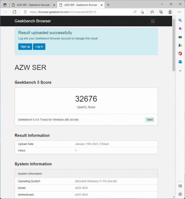Minimize the browser window
The height and width of the screenshot is (199, 185).
(162, 4)
